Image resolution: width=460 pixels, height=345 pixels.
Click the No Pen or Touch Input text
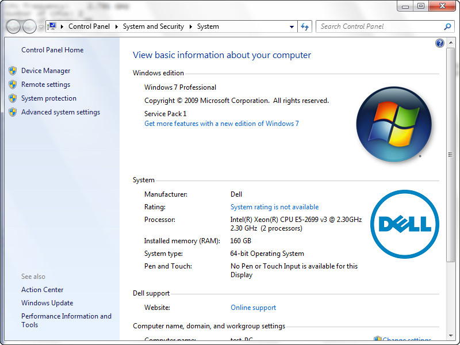pyautogui.click(x=294, y=270)
